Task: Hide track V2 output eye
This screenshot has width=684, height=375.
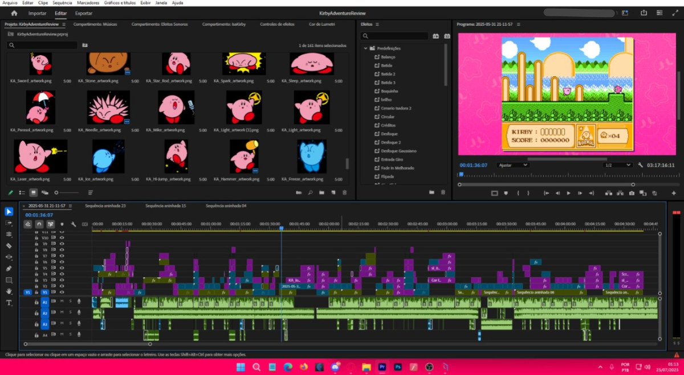Action: click(62, 286)
